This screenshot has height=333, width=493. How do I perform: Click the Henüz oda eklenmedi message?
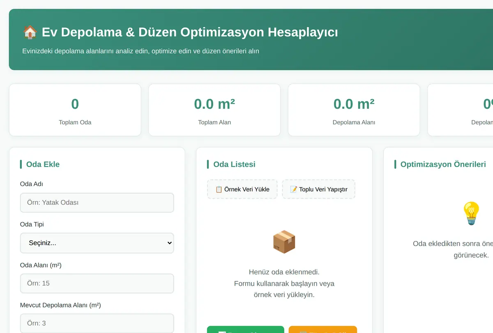click(x=284, y=272)
